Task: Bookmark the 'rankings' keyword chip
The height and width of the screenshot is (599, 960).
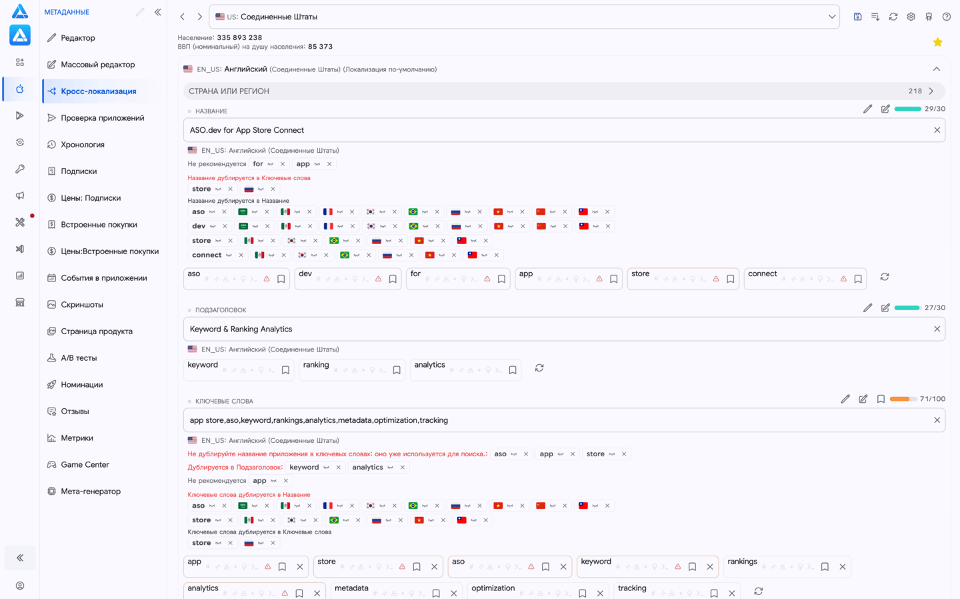Action: (825, 567)
